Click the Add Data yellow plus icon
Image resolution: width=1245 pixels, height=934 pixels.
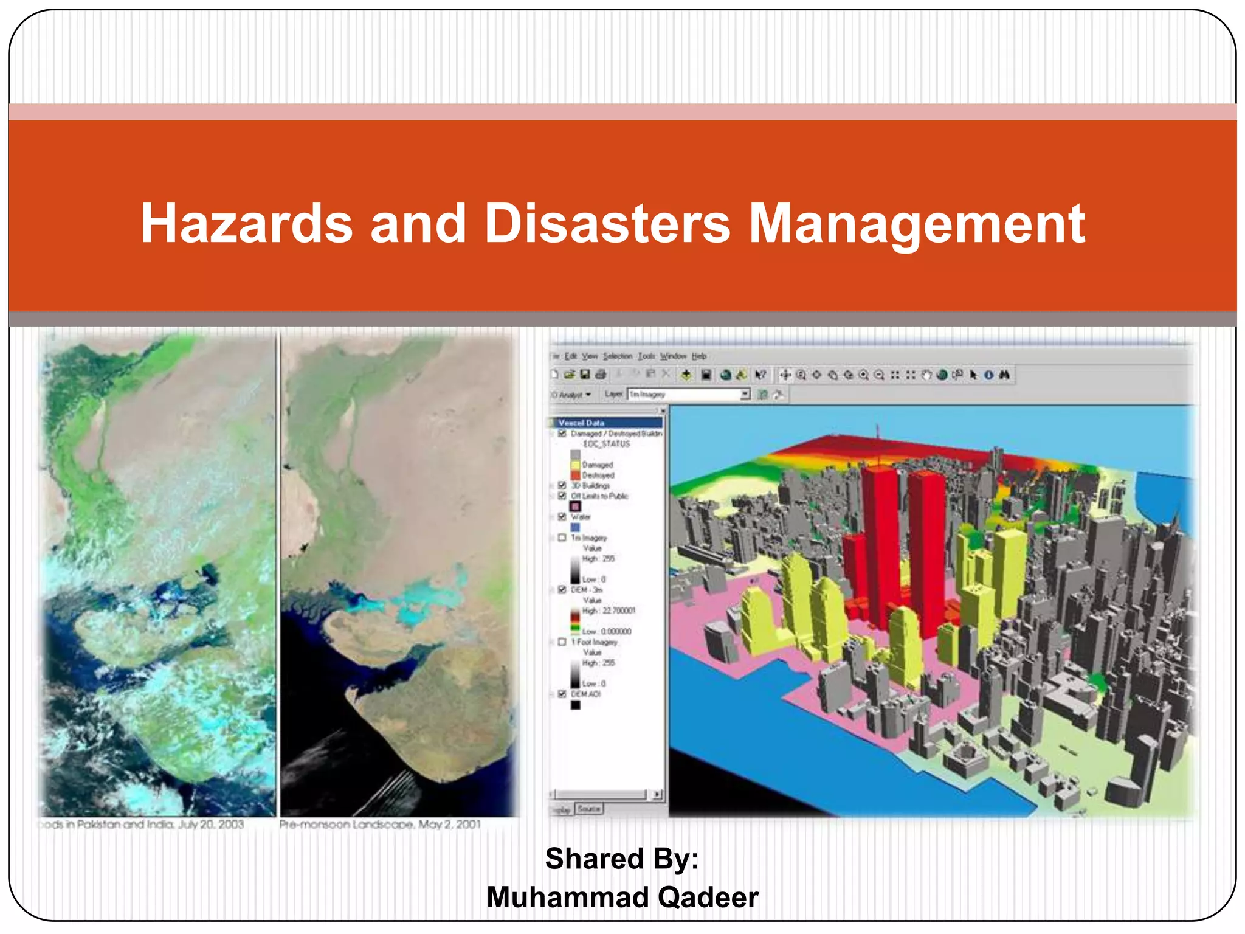(x=686, y=375)
